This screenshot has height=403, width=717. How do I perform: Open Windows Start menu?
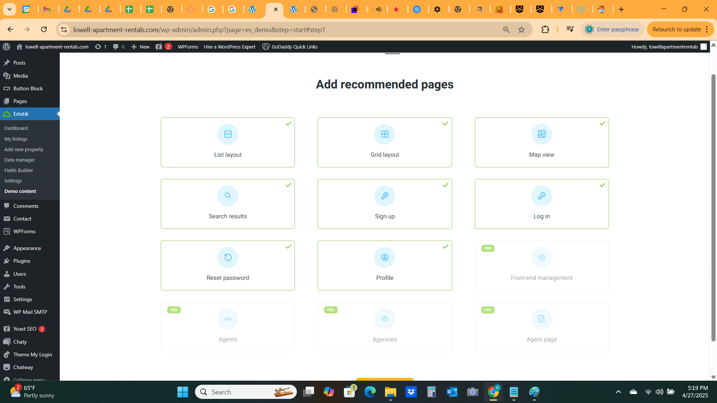click(x=183, y=392)
